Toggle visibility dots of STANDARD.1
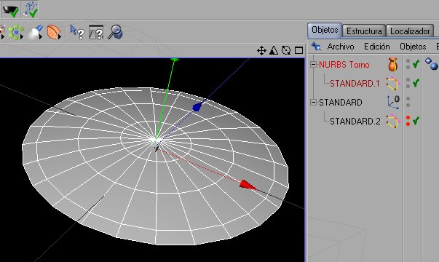Image resolution: width=439 pixels, height=262 pixels. pyautogui.click(x=408, y=83)
